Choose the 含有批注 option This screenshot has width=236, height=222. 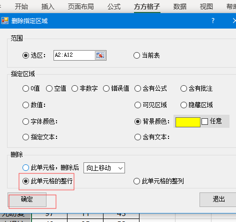pos(183,89)
